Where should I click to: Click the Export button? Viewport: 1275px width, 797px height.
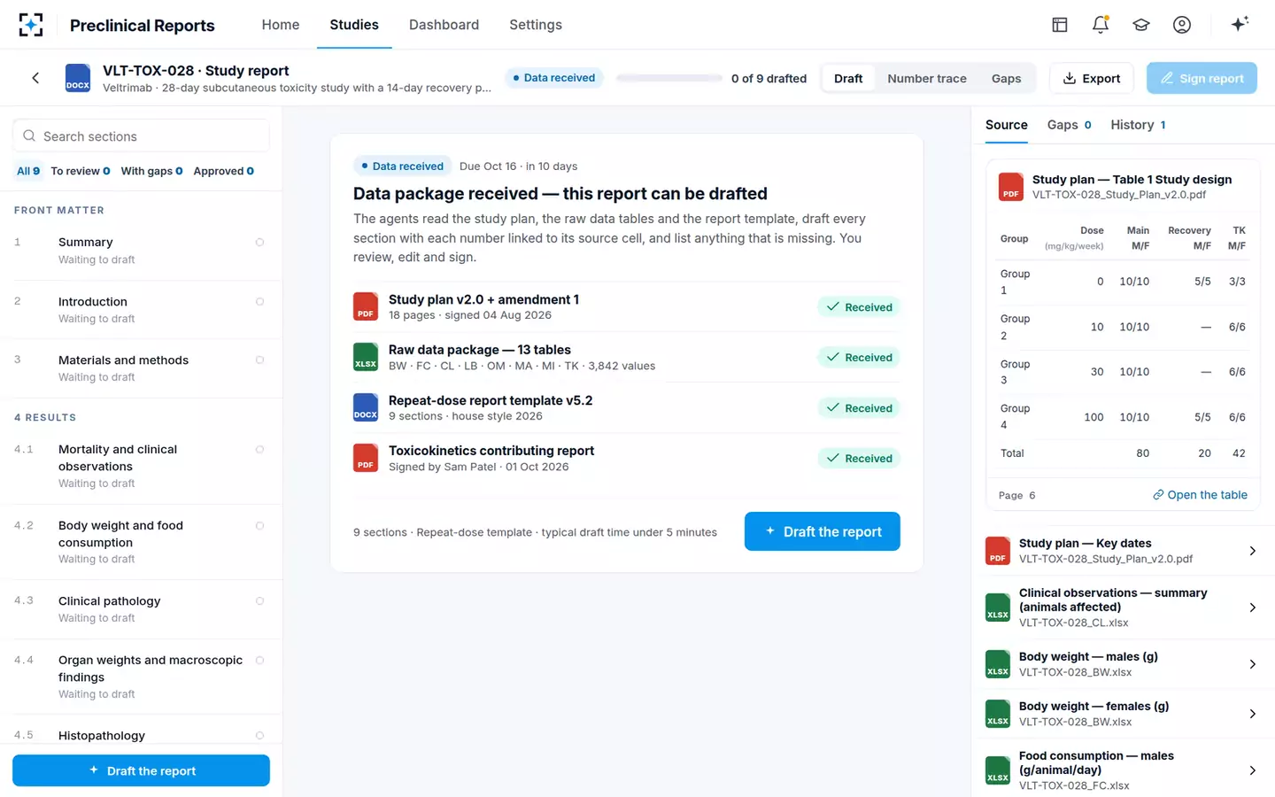(x=1092, y=78)
